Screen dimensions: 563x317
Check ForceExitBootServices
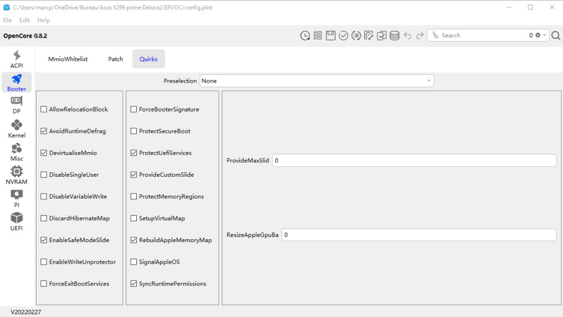click(44, 284)
